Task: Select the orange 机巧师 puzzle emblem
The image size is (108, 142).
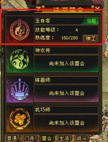Action: 20,119
